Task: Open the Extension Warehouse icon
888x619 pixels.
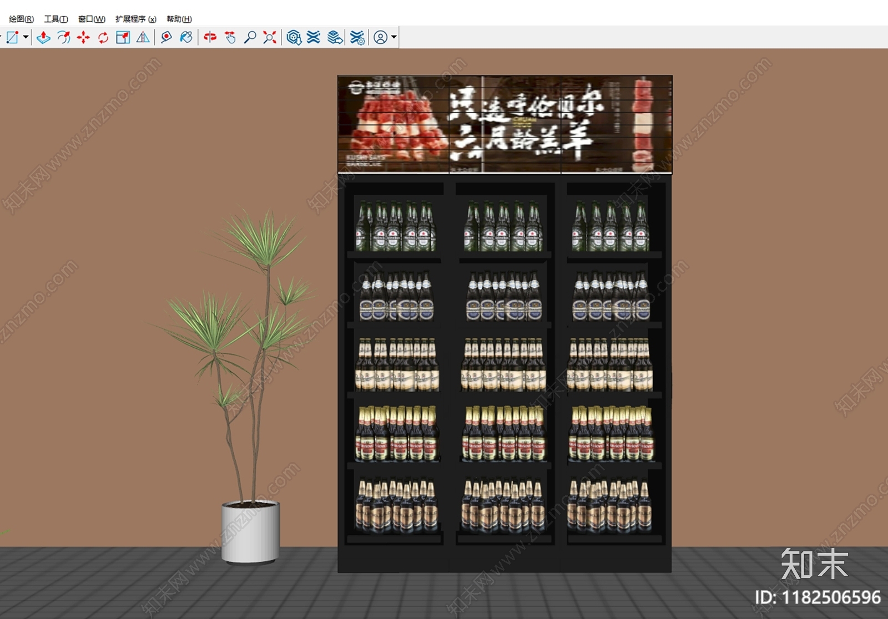Action: [x=314, y=37]
